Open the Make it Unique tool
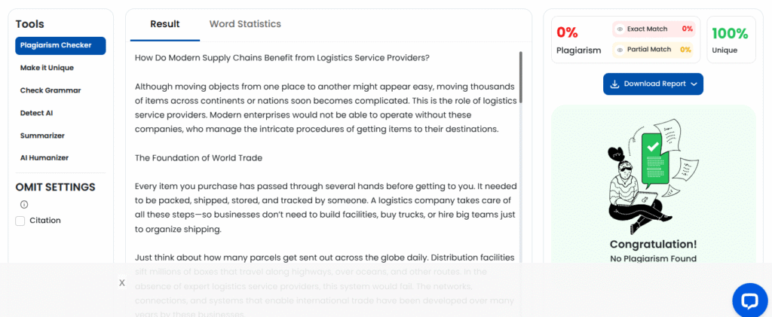 [47, 68]
